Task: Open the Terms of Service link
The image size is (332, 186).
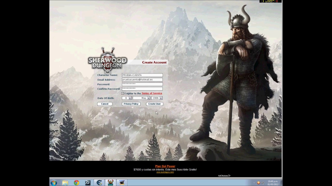Action: [152, 93]
